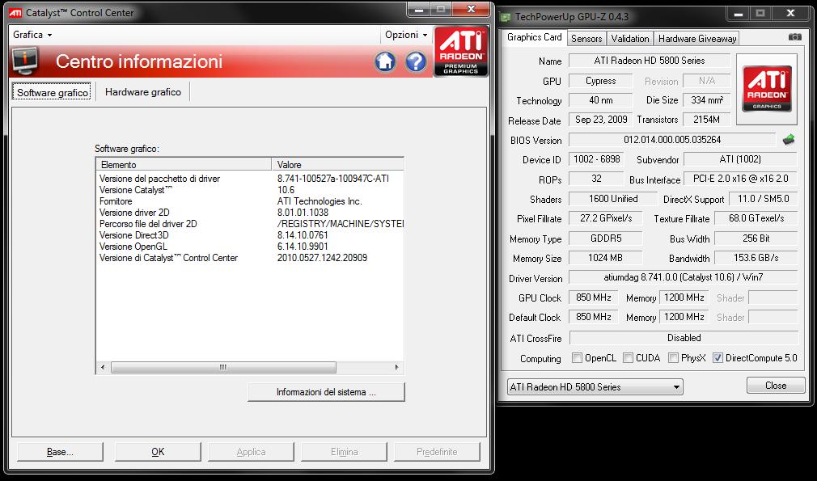Select the Fornitore row

250,201
